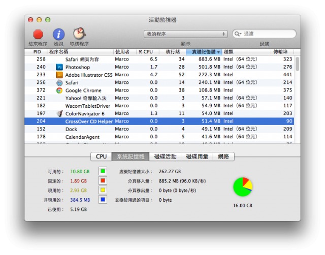Sort by 種類 column header
Image resolution: width=325 pixels, height=255 pixels.
[246, 52]
